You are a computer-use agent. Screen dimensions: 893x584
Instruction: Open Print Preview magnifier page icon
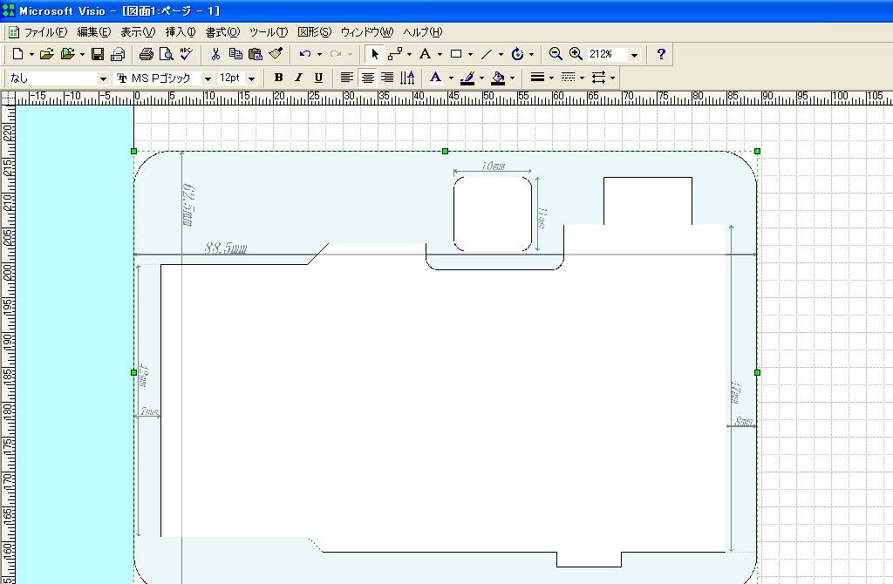166,54
